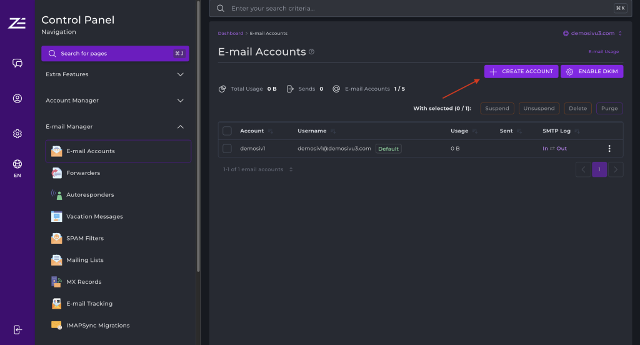Tick the select-all checkbox in table header
This screenshot has width=640, height=345.
[x=227, y=131]
